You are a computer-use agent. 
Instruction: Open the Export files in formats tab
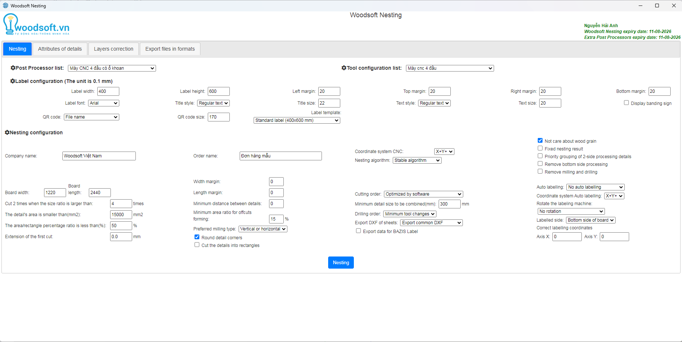[170, 49]
